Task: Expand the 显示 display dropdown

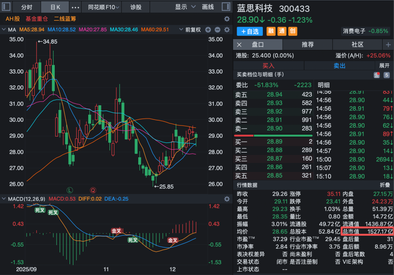Action: [x=185, y=7]
